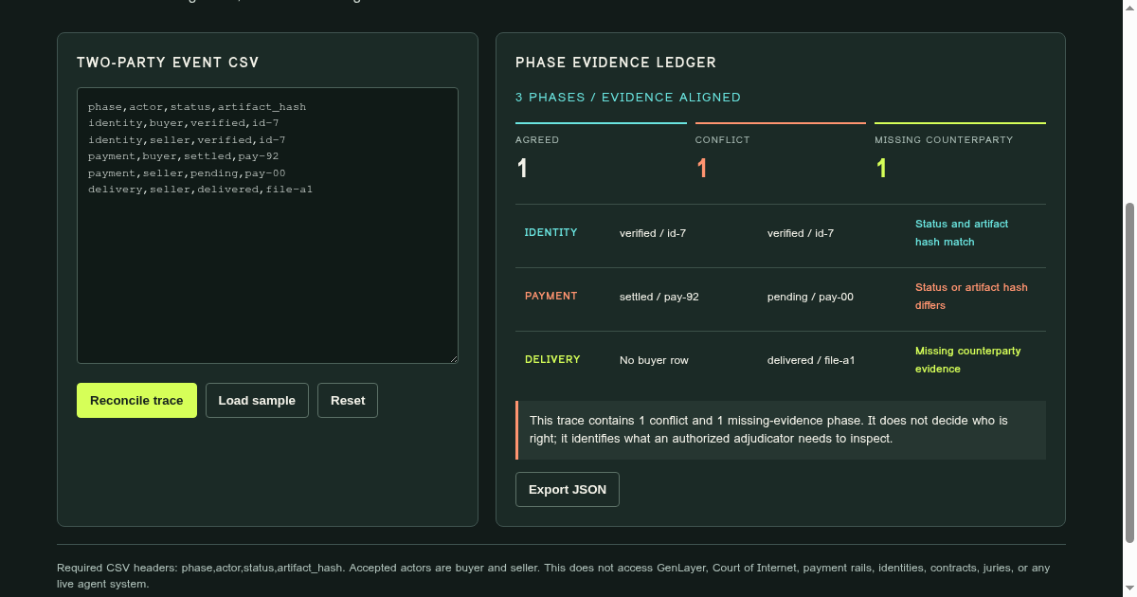Click the page vertical scrollbar thumb

pyautogui.click(x=1128, y=372)
